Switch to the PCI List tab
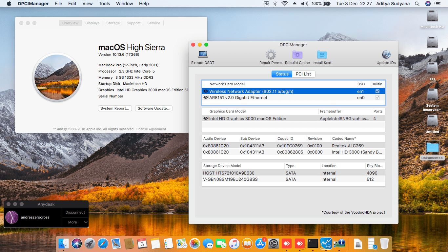Viewport: 448px width, 252px height. [x=303, y=74]
